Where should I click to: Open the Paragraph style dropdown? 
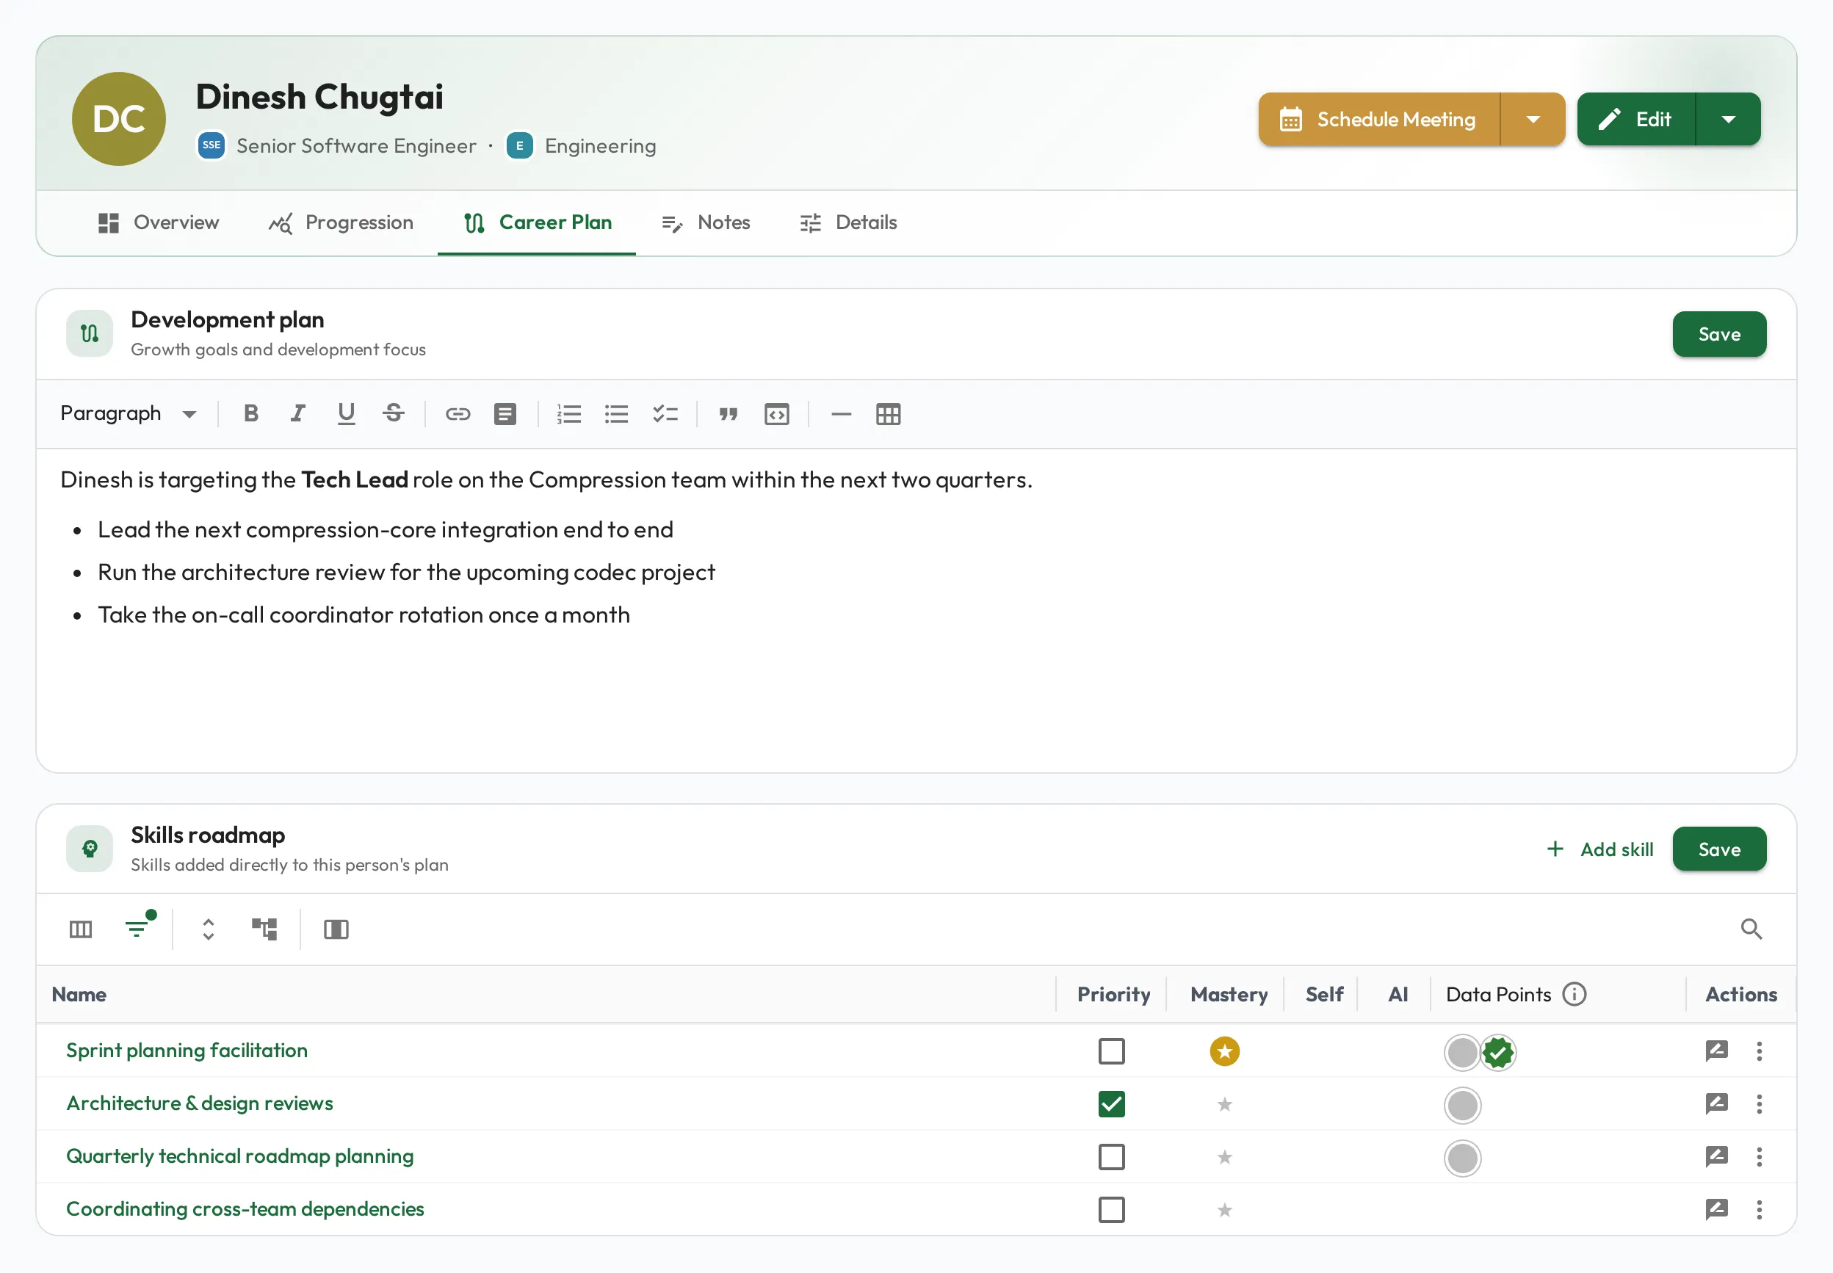129,414
